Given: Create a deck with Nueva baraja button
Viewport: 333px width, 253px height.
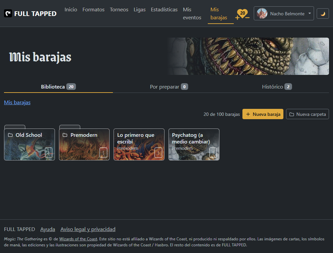Looking at the screenshot, I should [263, 114].
